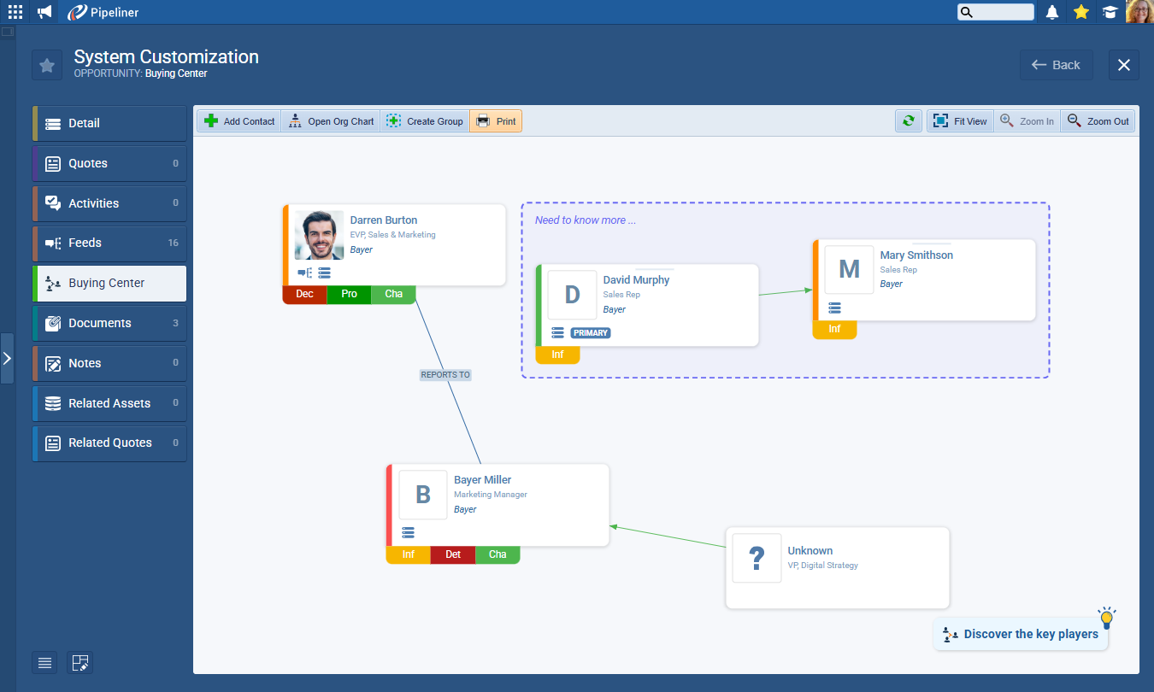Screen dimensions: 1154x692
Task: Click the green refresh icon
Action: (x=908, y=121)
